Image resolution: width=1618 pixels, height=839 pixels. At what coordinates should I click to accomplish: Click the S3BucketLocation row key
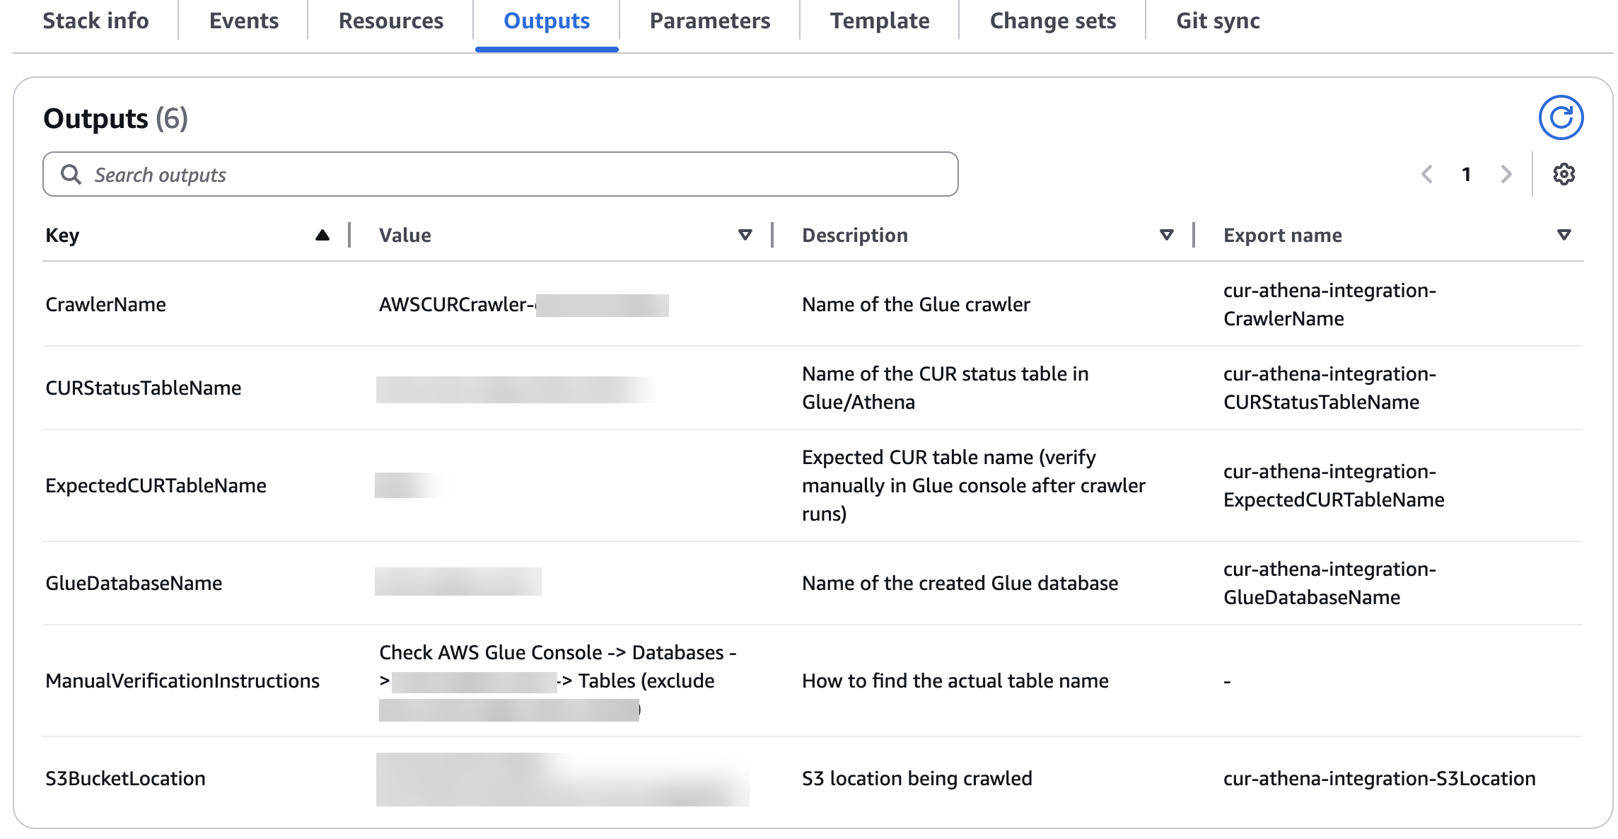[x=125, y=778]
